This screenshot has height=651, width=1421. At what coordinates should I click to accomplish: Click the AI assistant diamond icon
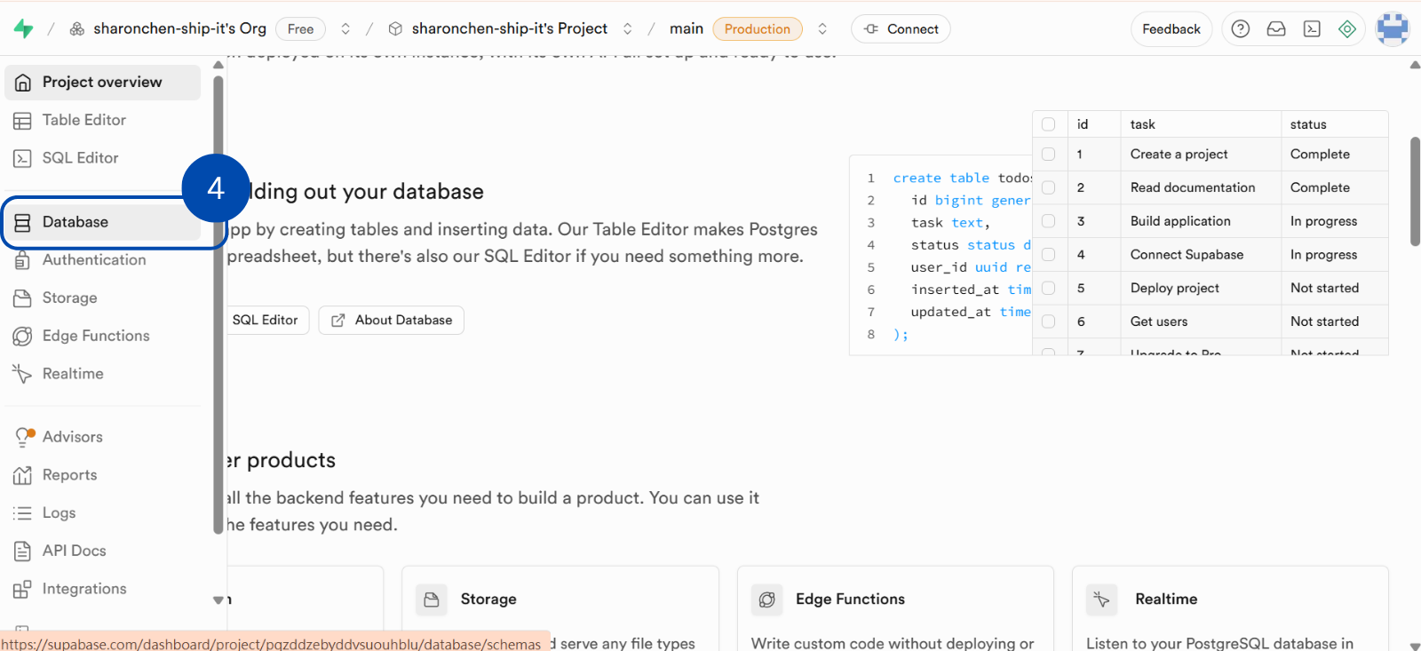(1347, 28)
